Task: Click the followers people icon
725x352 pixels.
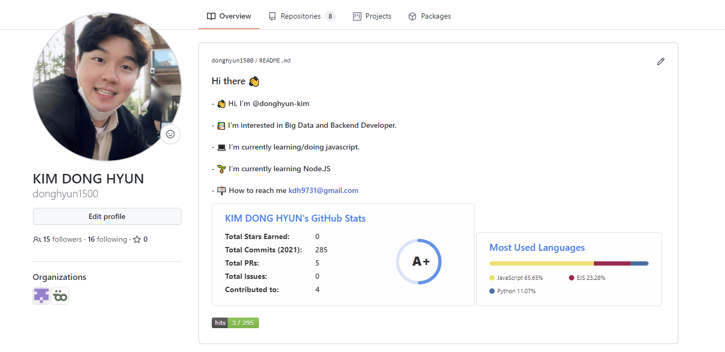Action: (36, 239)
